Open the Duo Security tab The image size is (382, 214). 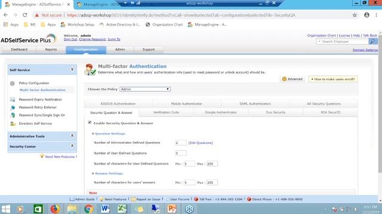click(x=276, y=112)
